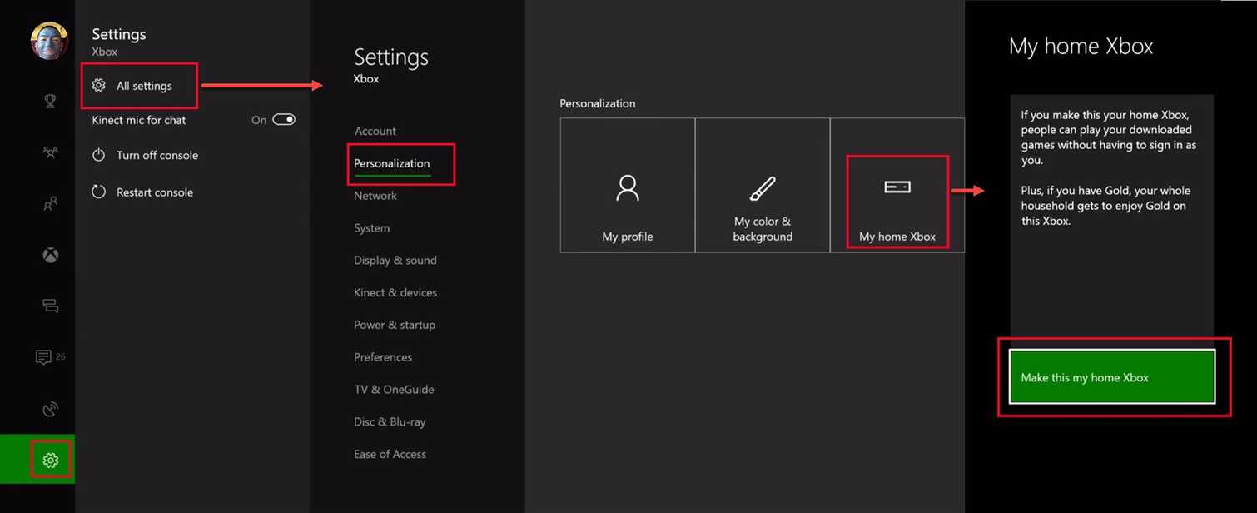This screenshot has height=513, width=1257.
Task: Click the power icon beside Turn off console
Action: coord(98,155)
